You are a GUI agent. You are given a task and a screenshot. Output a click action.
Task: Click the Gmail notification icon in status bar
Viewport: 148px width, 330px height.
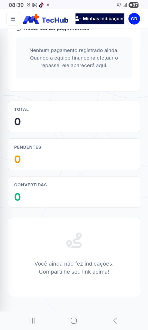tap(35, 5)
